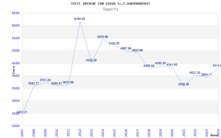Click the 5453.86 data label
Viewport: 221px width, 138px height.
click(x=102, y=37)
